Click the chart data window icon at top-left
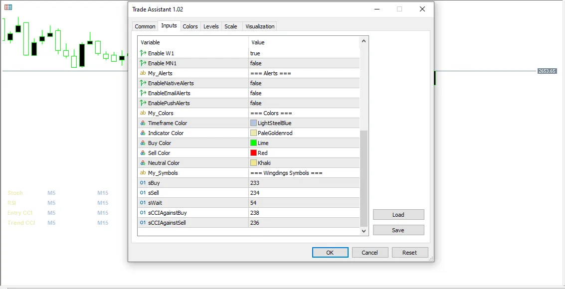 click(x=8, y=7)
